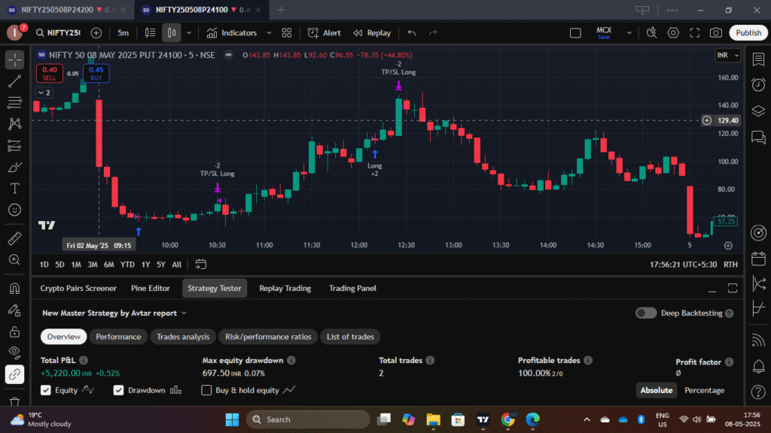The image size is (771, 433).
Task: Open the MCX layout name dropdown arrow
Action: (629, 33)
